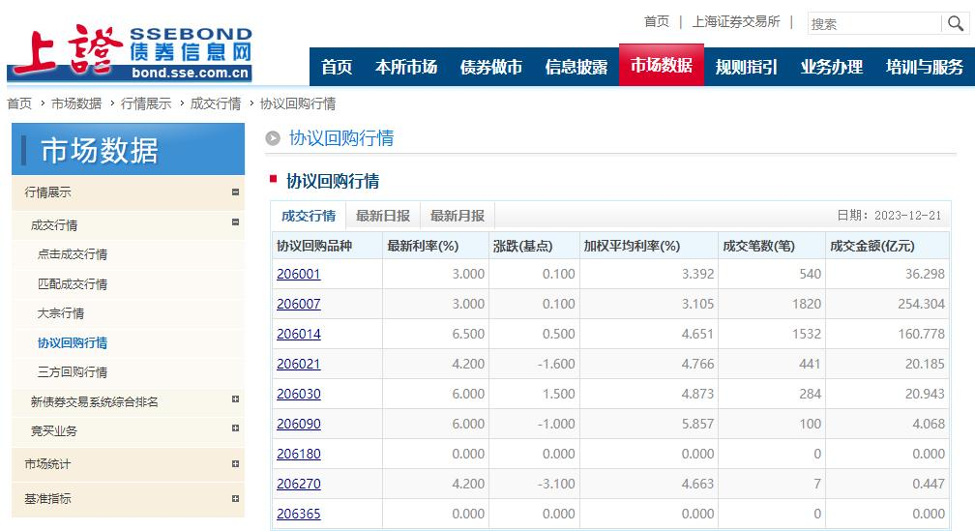Switch to the 最新日报 tab
Viewport: 975px width, 531px height.
[x=382, y=216]
